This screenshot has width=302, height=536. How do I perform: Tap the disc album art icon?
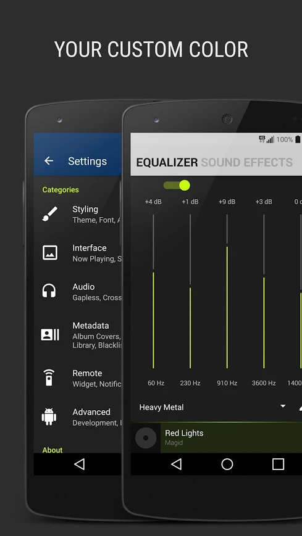pos(146,438)
